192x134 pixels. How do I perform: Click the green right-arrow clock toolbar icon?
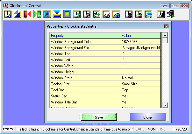[x=37, y=14]
